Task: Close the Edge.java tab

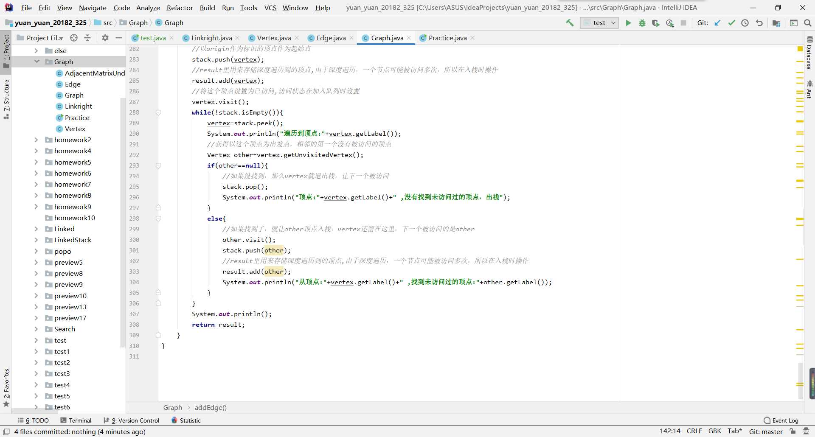Action: click(x=351, y=38)
